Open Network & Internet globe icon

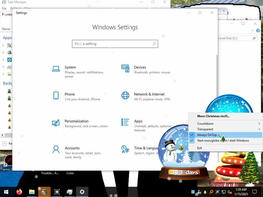click(x=125, y=95)
